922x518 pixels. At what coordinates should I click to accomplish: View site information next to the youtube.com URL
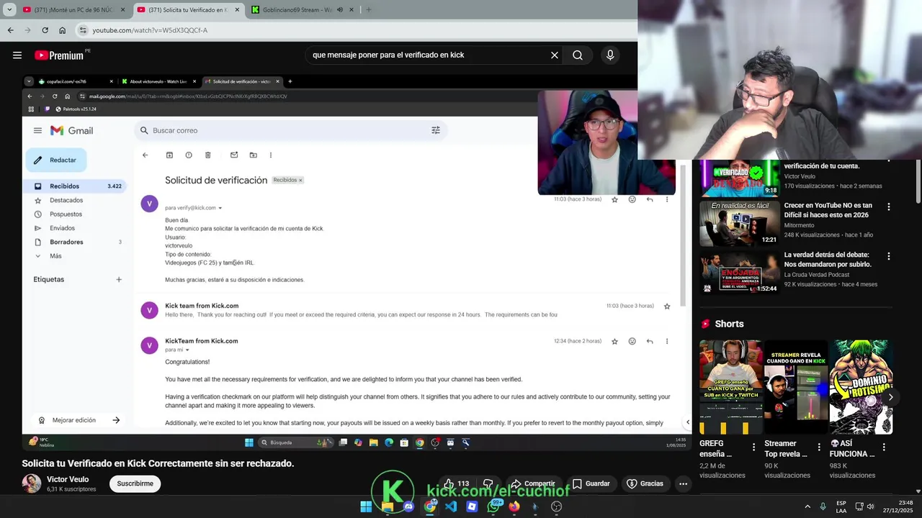click(83, 30)
